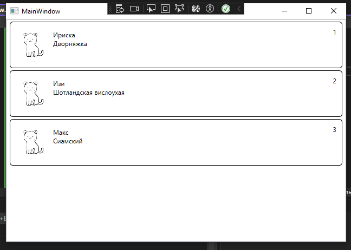The image size is (351, 250).
Task: Click number 3 in Макс card
Action: [x=334, y=130]
